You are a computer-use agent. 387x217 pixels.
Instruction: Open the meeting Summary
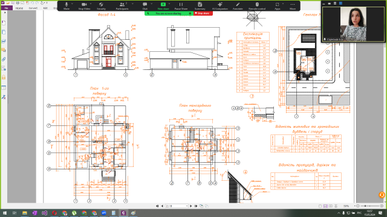pos(200,5)
